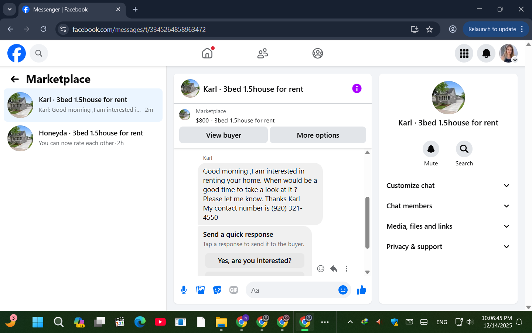Image resolution: width=532 pixels, height=333 pixels.
Task: Open Chrome profile icon
Action: [453, 29]
